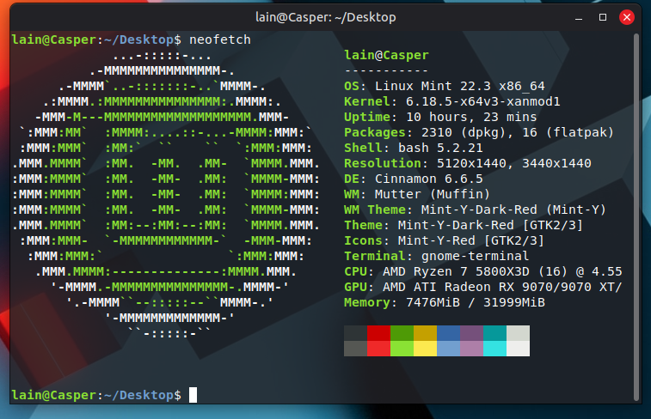Click the WM: Mutter (Muffin) line

[x=417, y=194]
